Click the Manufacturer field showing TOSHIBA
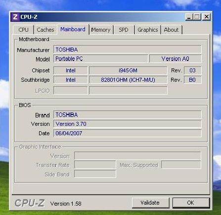Image resolution: width=221 pixels, height=215 pixels. point(127,50)
